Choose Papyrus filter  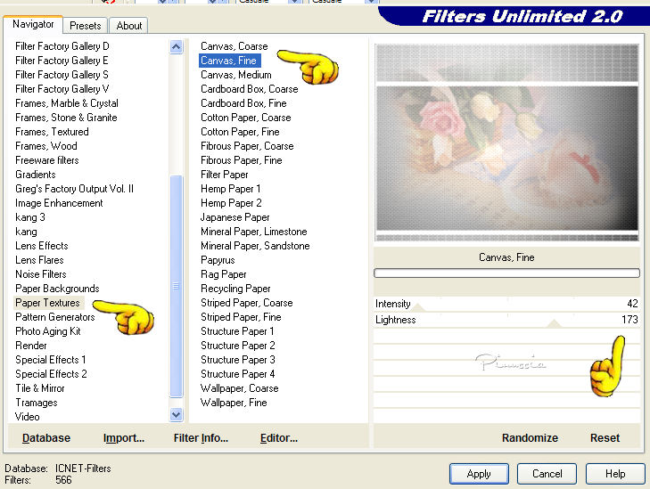[x=218, y=260]
